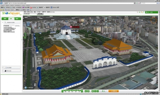
Task: Open the sixth browser menu bar item
Action: (28, 5)
